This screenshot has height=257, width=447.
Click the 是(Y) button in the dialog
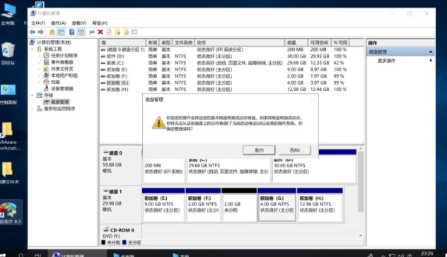pyautogui.click(x=259, y=150)
